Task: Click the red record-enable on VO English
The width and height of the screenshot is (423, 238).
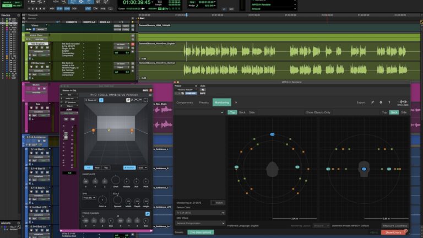Action: (x=132, y=44)
